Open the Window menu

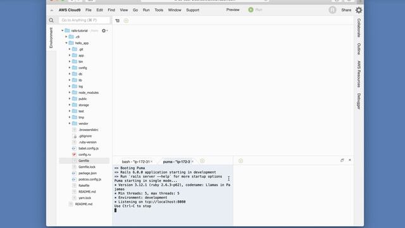(175, 10)
